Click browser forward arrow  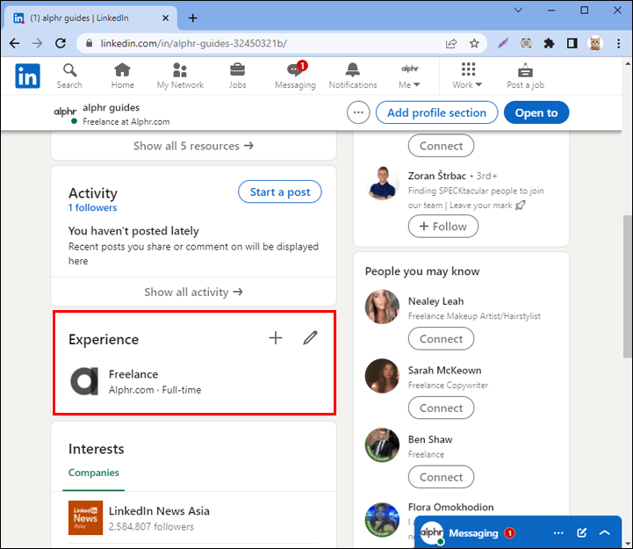[38, 43]
